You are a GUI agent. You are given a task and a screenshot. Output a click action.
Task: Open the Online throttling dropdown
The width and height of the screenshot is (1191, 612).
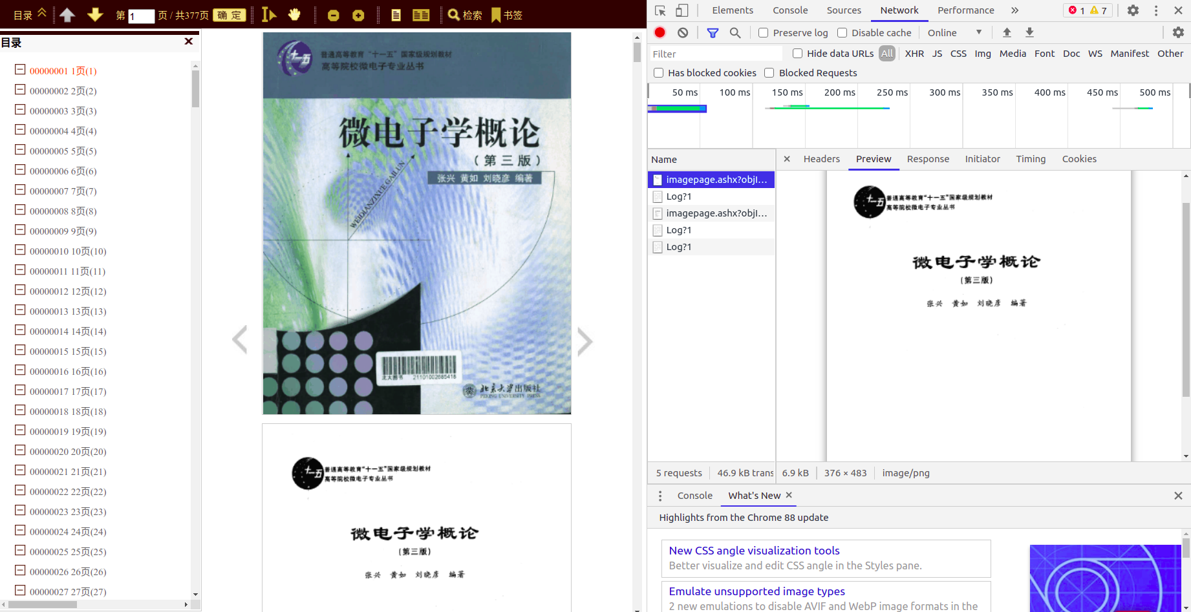click(955, 33)
